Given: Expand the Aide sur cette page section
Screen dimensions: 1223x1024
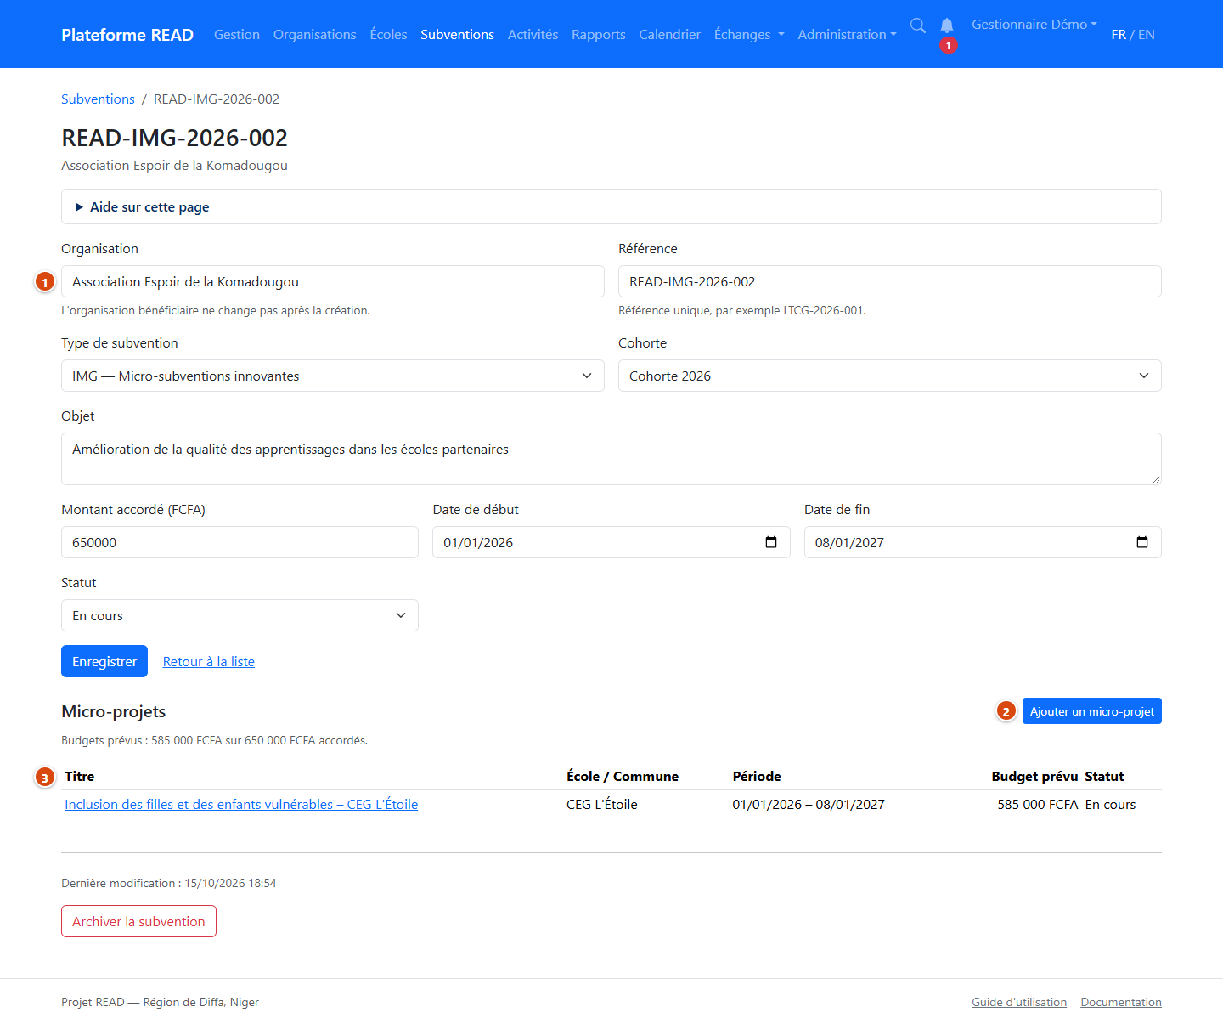Looking at the screenshot, I should click(611, 206).
